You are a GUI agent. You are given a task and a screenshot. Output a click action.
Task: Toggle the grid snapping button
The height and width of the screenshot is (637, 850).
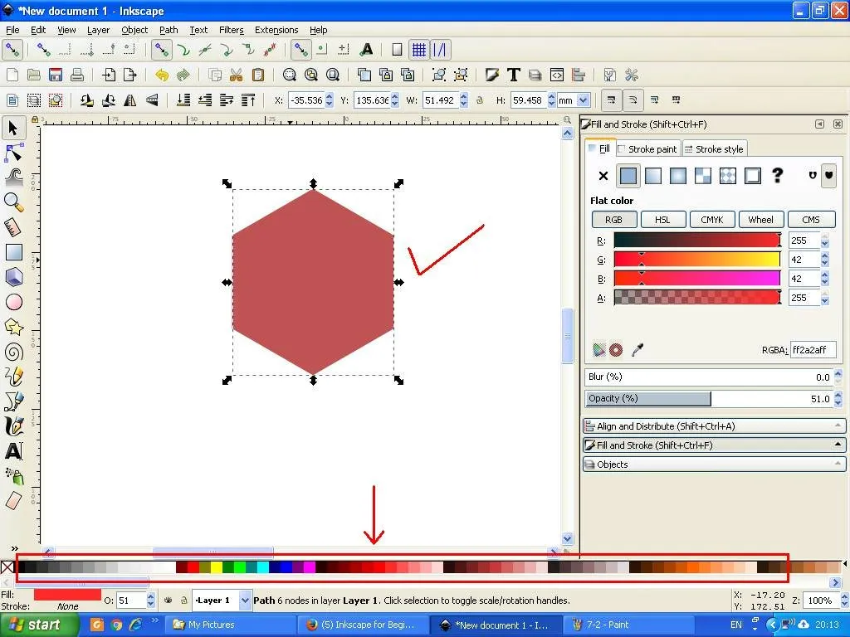tap(418, 50)
